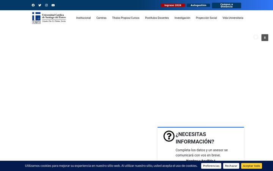Click the Ingreso 2026 button
The image size is (273, 171).
click(173, 5)
